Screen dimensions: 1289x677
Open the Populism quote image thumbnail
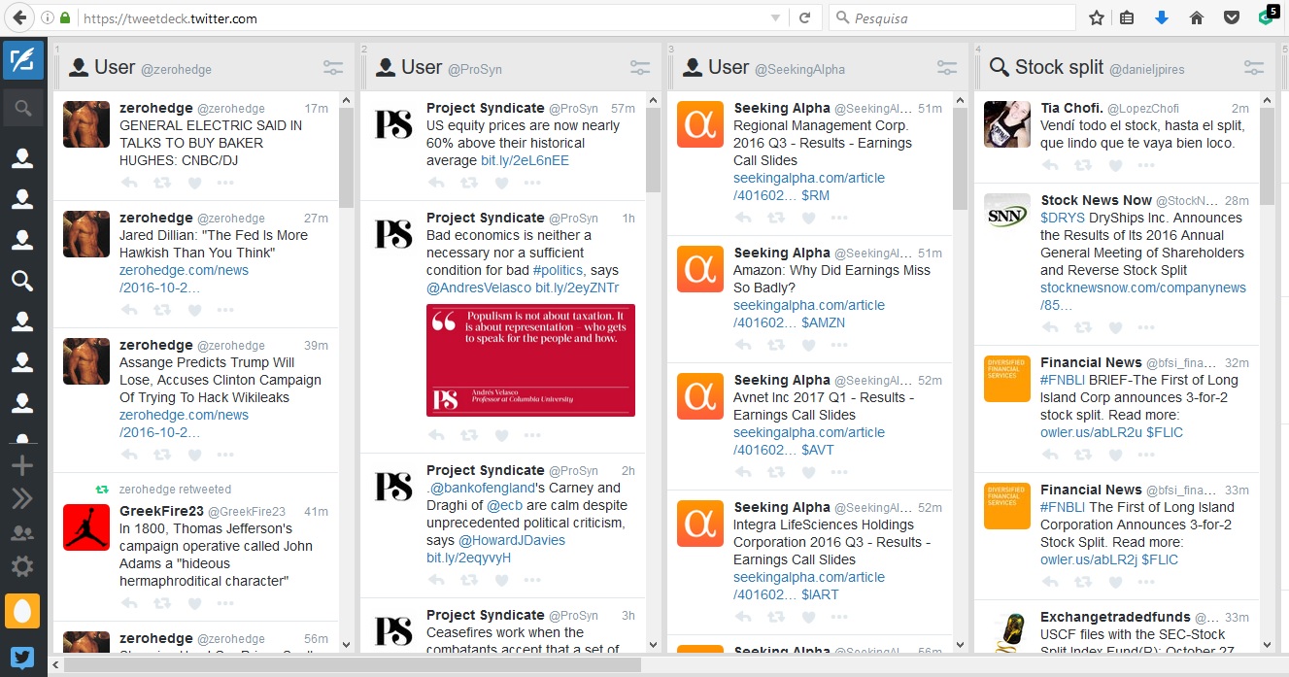[x=530, y=360]
